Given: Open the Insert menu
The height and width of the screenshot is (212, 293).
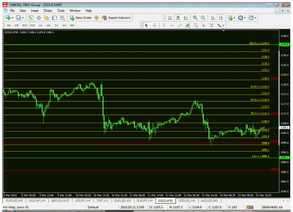Looking at the screenshot, I should pos(35,11).
